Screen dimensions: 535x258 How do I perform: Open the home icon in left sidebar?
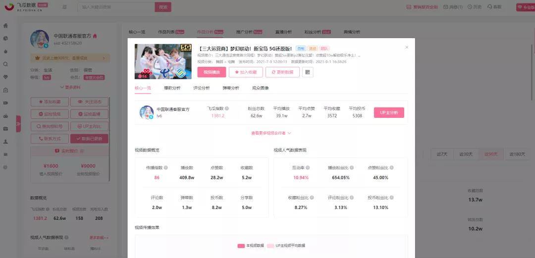(5, 26)
